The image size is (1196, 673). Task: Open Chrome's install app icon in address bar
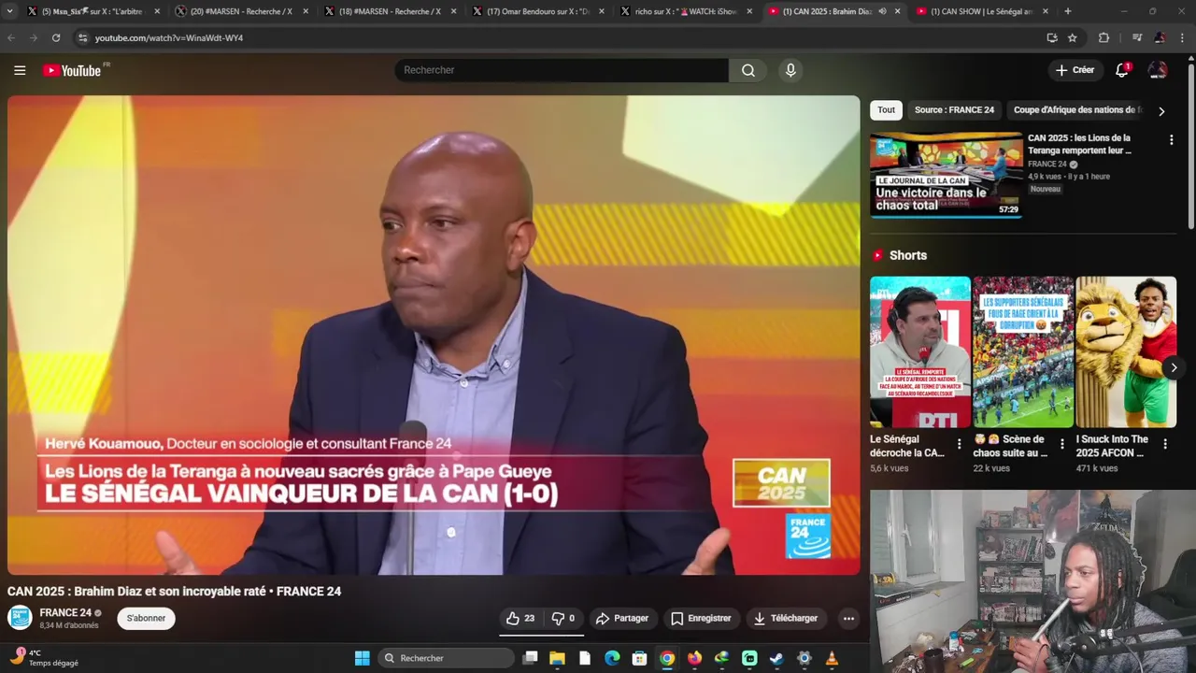tap(1052, 37)
